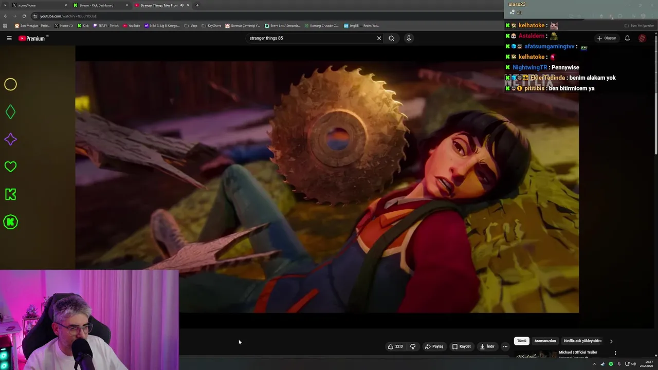The height and width of the screenshot is (370, 658).
Task: Reload the YouTube page
Action: pyautogui.click(x=24, y=16)
